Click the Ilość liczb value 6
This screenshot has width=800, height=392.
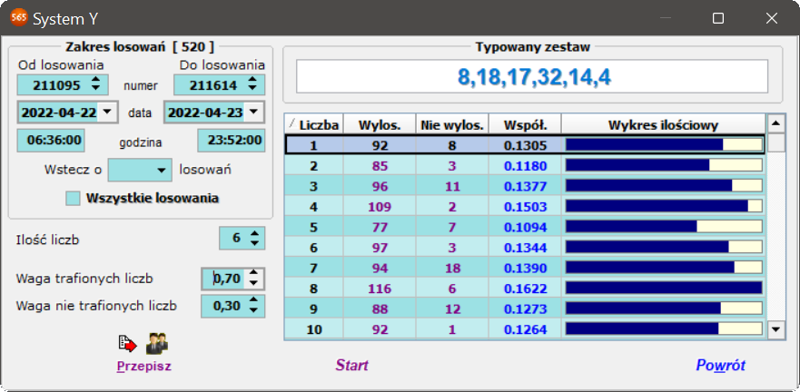(x=234, y=238)
